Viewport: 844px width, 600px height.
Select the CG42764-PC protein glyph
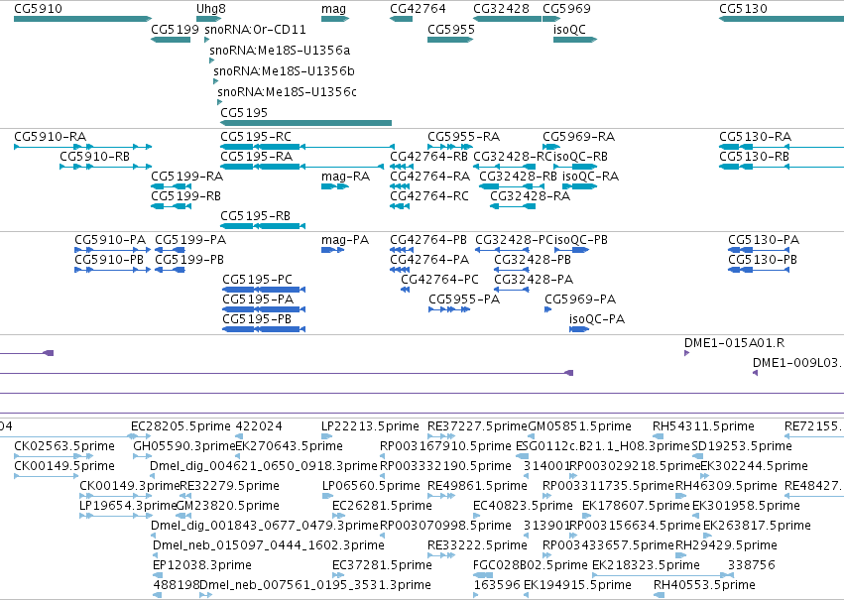coord(406,290)
